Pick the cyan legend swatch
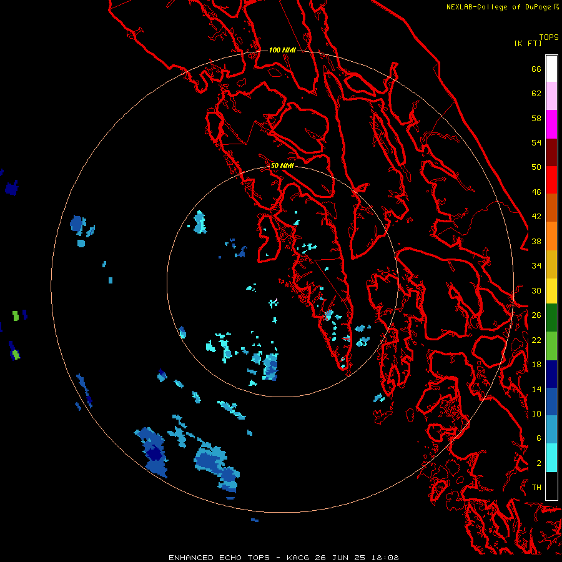Image resolution: width=562 pixels, height=562 pixels. point(551,458)
